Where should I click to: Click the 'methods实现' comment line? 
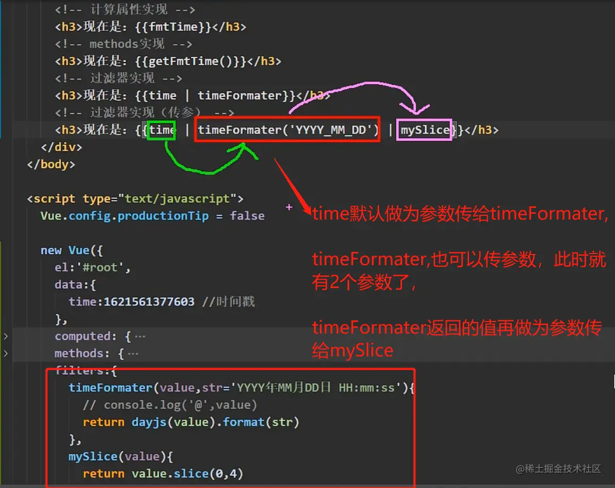pos(123,44)
